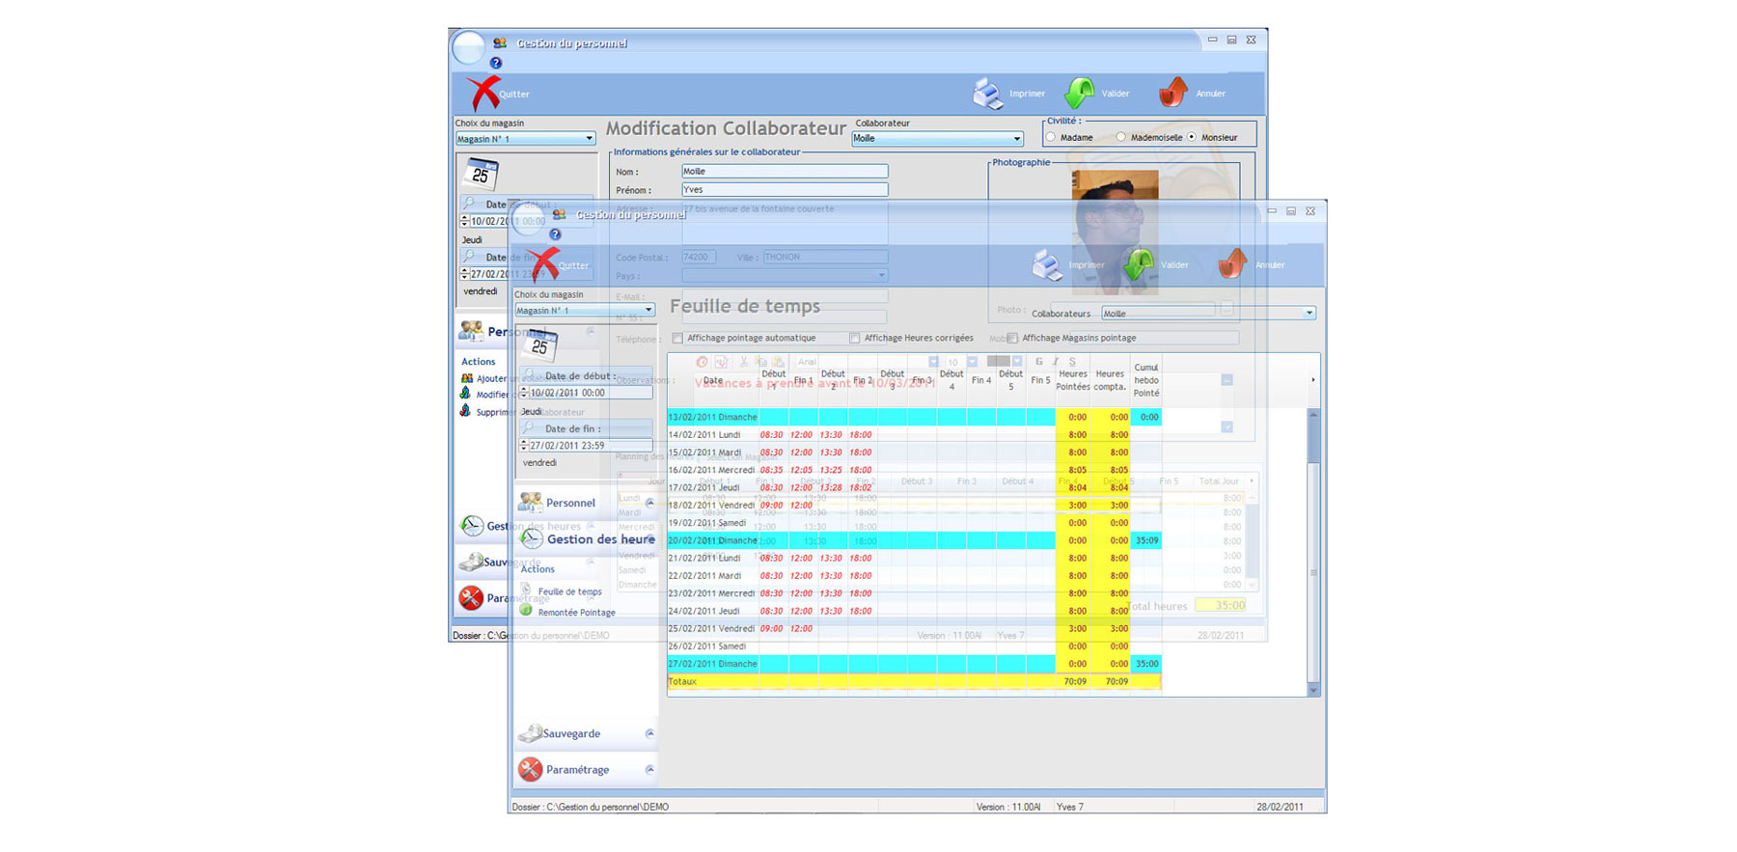Select Remontée Pointage under Actions
The image size is (1737, 852).
pyautogui.click(x=576, y=613)
